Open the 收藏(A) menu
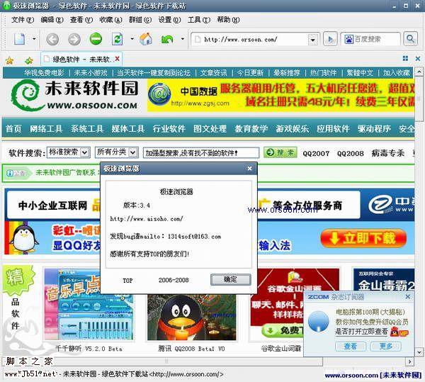 (x=110, y=20)
